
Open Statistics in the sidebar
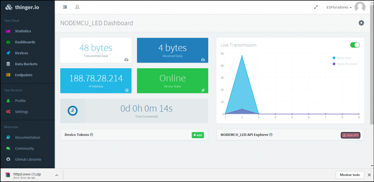(23, 31)
